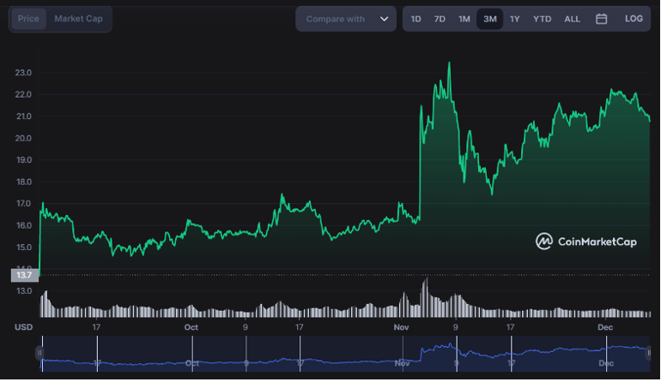Choose the 1M time range

click(x=464, y=19)
